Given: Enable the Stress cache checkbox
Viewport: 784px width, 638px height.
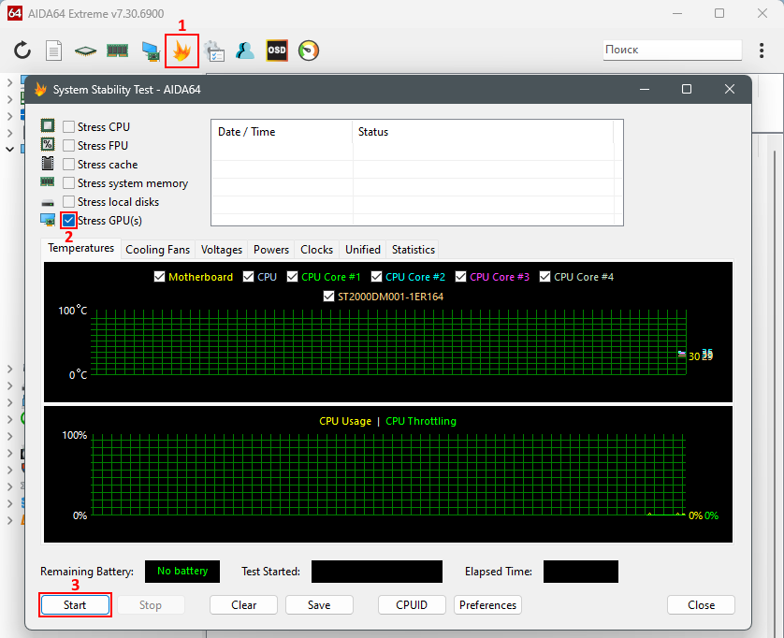Looking at the screenshot, I should click(68, 165).
